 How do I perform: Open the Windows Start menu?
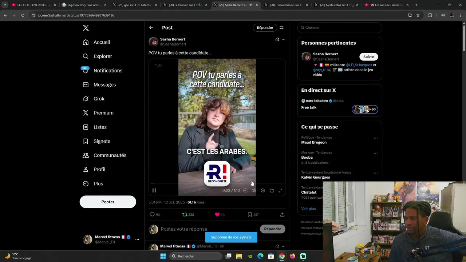(163, 256)
